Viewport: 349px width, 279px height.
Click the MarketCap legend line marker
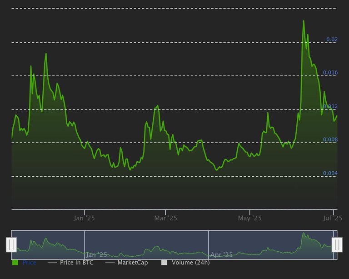[110, 263]
